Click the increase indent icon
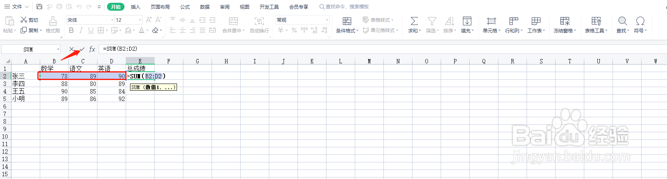 coord(212,20)
